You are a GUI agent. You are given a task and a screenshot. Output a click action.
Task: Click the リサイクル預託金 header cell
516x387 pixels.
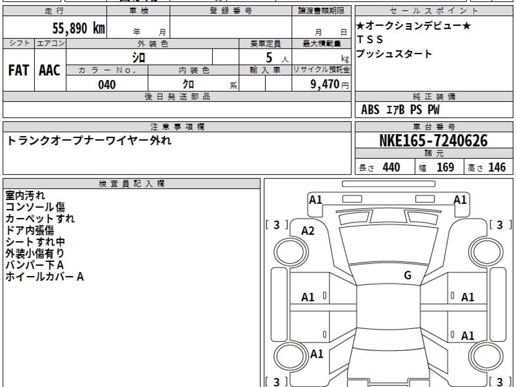click(321, 71)
